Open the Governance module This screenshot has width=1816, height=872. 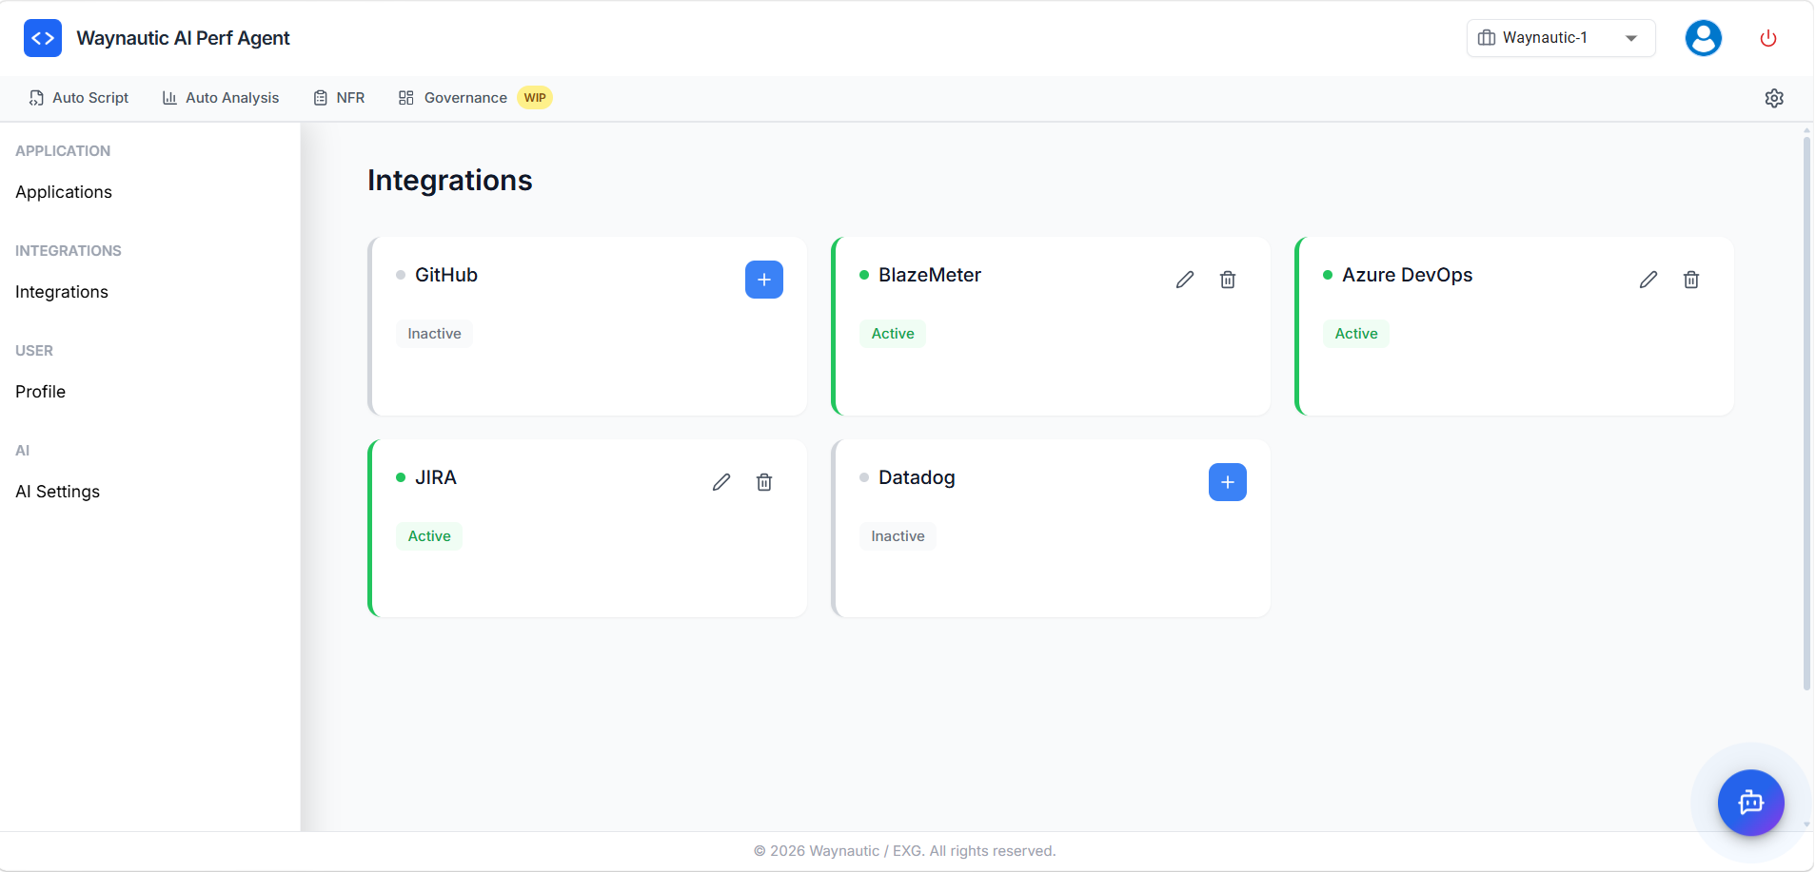tap(453, 97)
